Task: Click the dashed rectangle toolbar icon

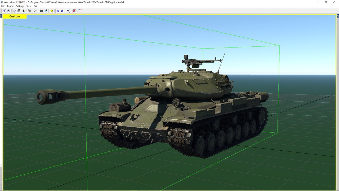Action: click(x=80, y=11)
